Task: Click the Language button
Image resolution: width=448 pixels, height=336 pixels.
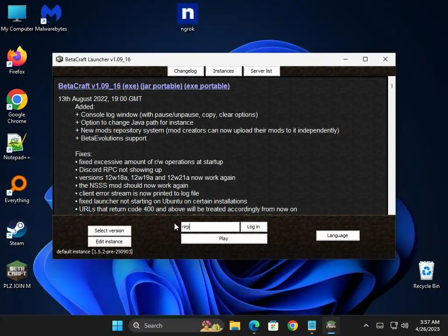Action: (338, 235)
